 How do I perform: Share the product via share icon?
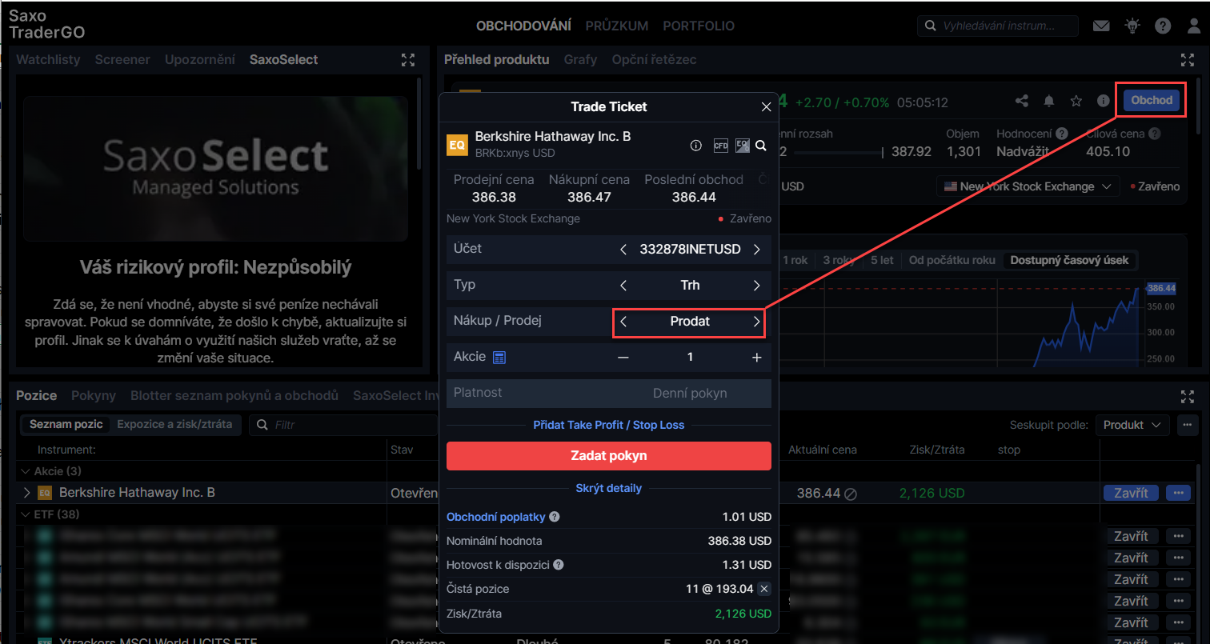click(1021, 101)
